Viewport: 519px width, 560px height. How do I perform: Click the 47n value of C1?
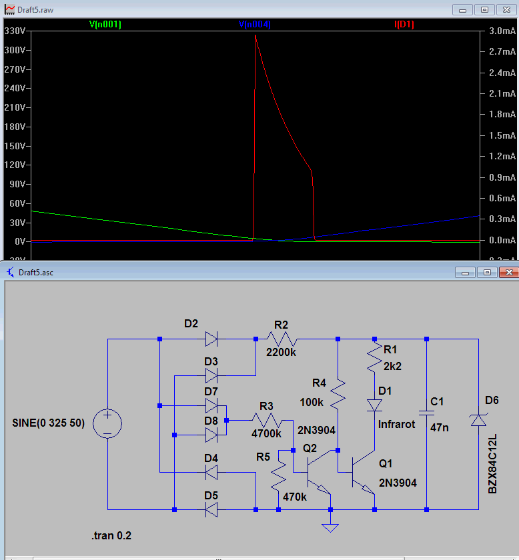440,427
